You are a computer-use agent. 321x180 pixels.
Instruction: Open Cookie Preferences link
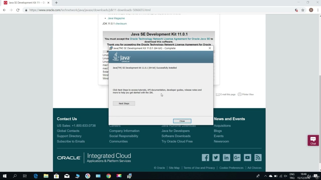coord(231,168)
